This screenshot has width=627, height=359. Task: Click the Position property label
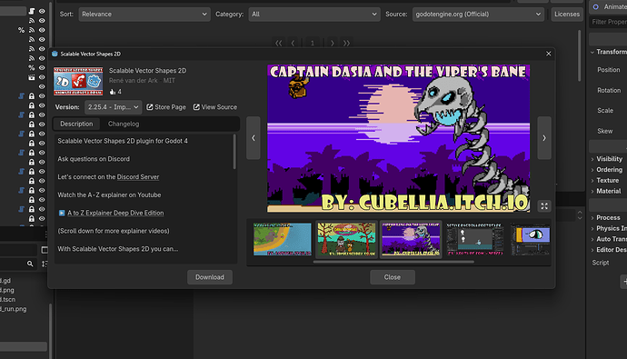(x=608, y=70)
